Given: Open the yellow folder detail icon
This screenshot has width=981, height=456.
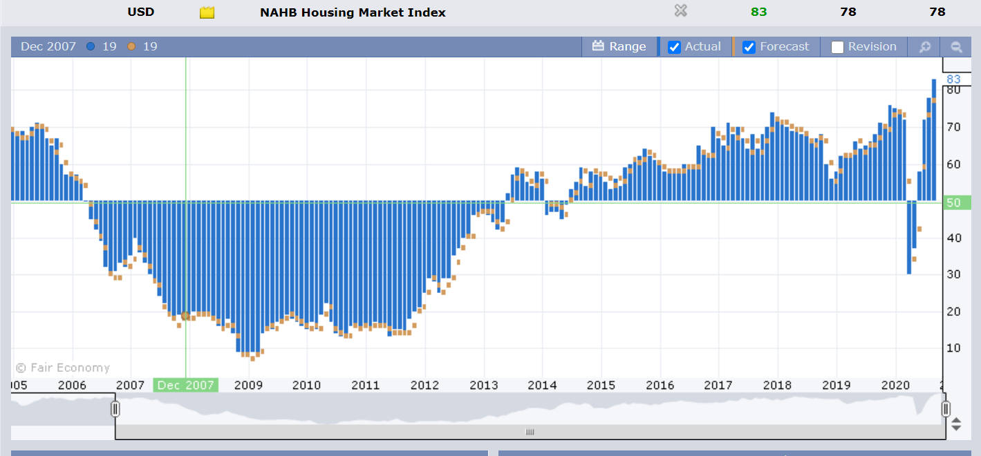Looking at the screenshot, I should [x=207, y=12].
